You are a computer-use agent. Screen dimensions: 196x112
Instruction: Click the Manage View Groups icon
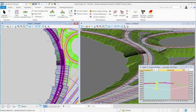(41, 106)
